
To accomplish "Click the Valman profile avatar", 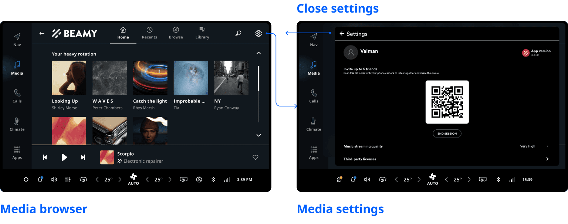I will tap(351, 52).
